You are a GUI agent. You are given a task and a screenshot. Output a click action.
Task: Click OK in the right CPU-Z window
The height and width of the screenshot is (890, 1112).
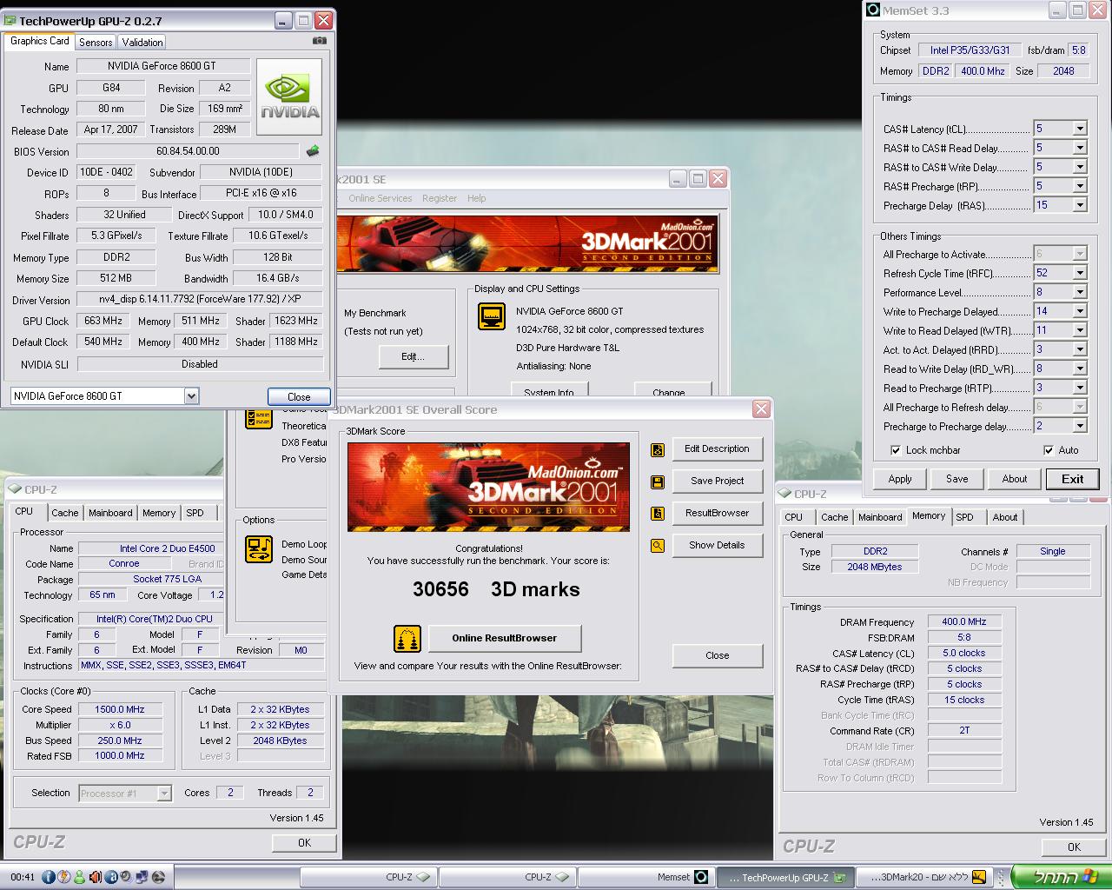pyautogui.click(x=1074, y=847)
